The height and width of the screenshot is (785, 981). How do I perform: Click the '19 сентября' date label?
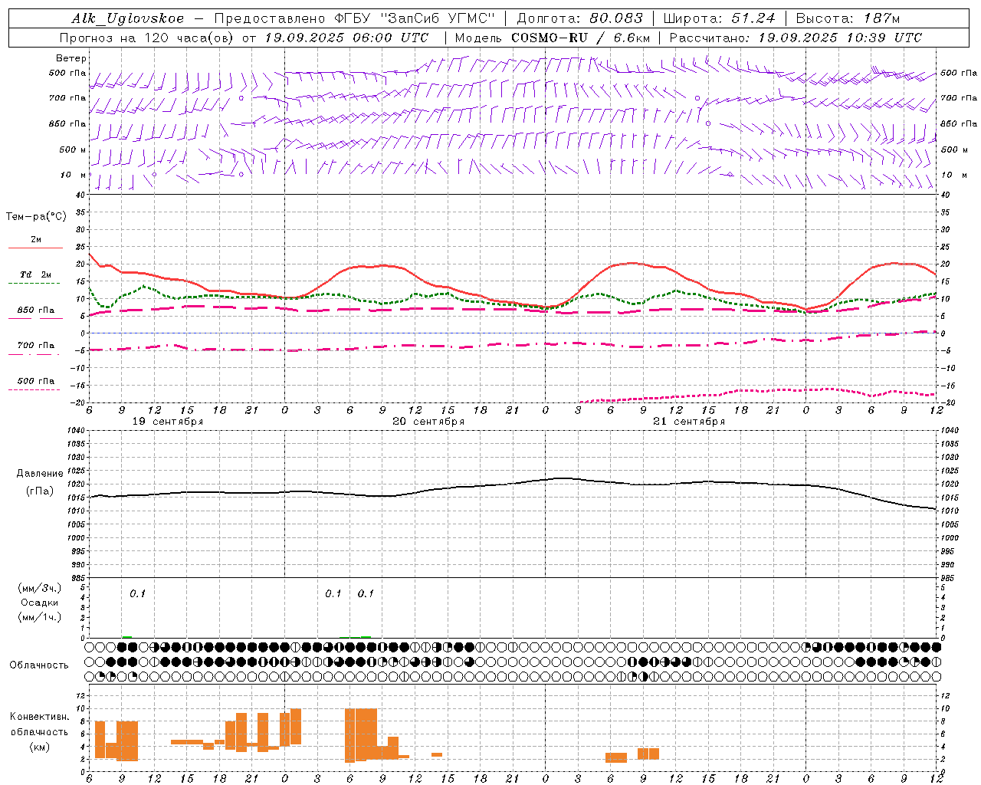click(168, 422)
